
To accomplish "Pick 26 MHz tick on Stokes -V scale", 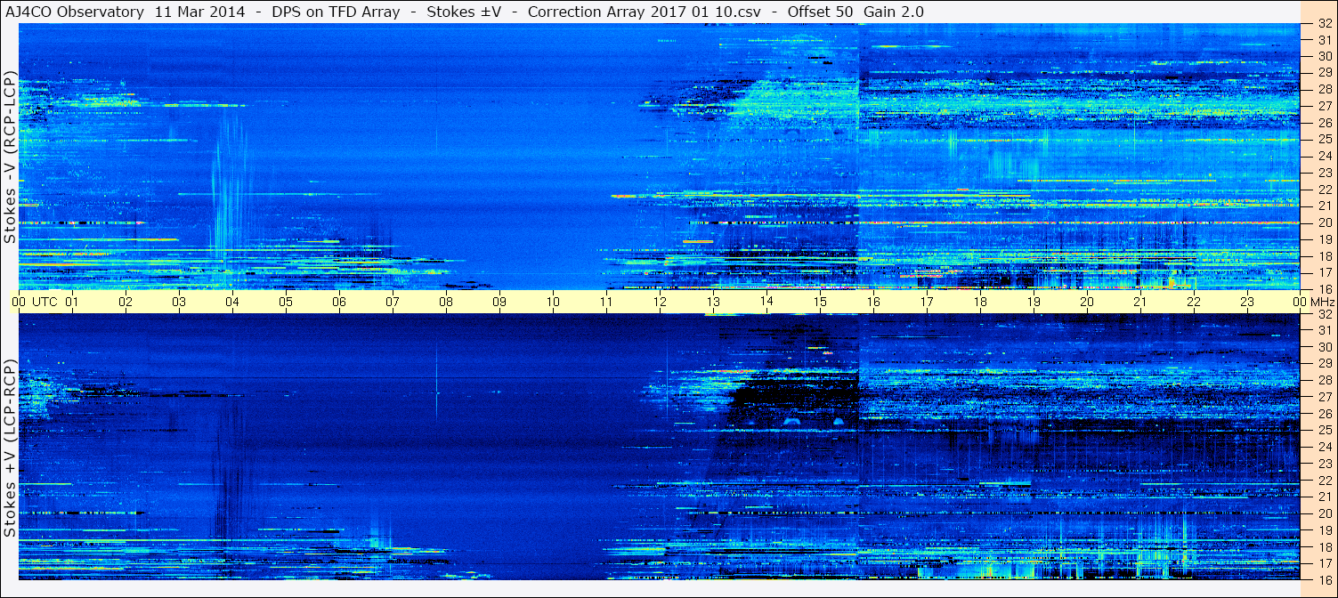I will click(x=1325, y=123).
